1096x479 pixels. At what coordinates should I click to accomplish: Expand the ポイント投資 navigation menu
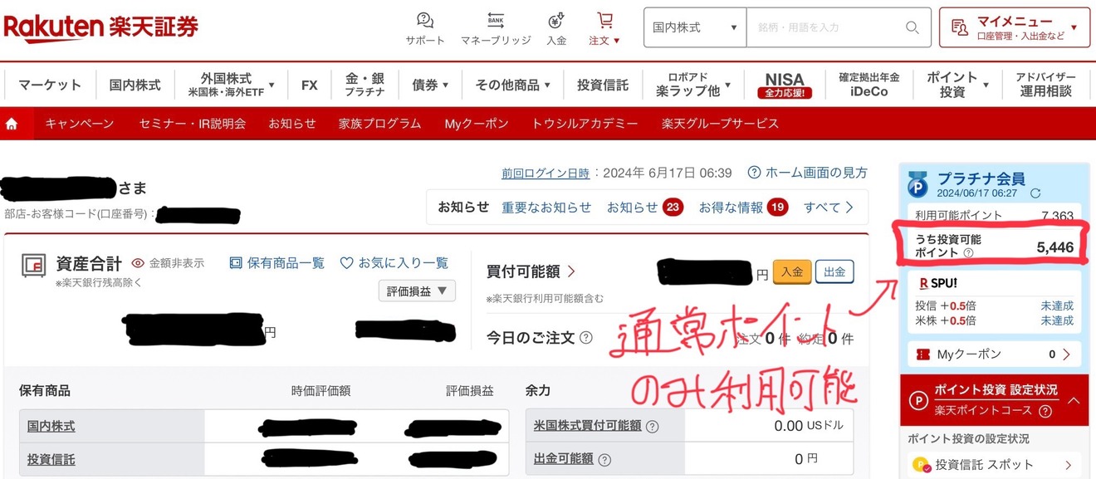pos(957,85)
